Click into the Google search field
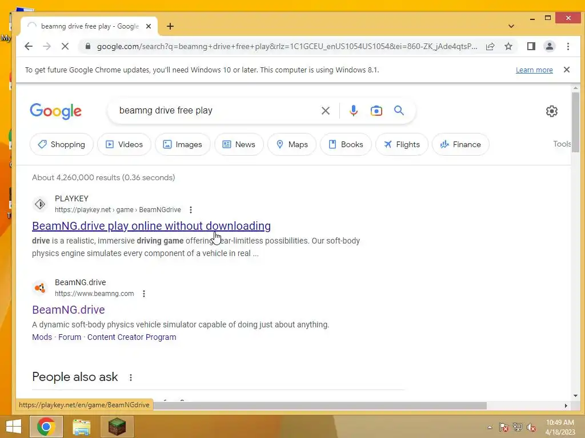Viewport: 585px width, 438px height. [x=217, y=111]
